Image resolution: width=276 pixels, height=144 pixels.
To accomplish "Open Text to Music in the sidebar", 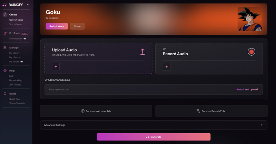I will (16, 24).
